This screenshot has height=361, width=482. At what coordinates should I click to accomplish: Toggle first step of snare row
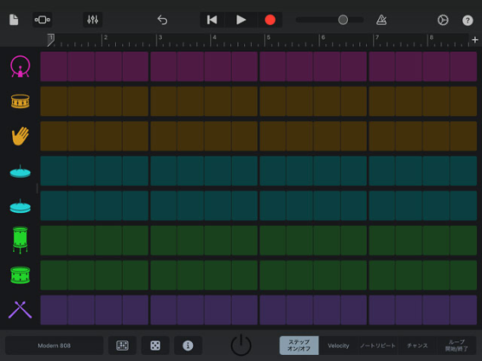(54, 101)
